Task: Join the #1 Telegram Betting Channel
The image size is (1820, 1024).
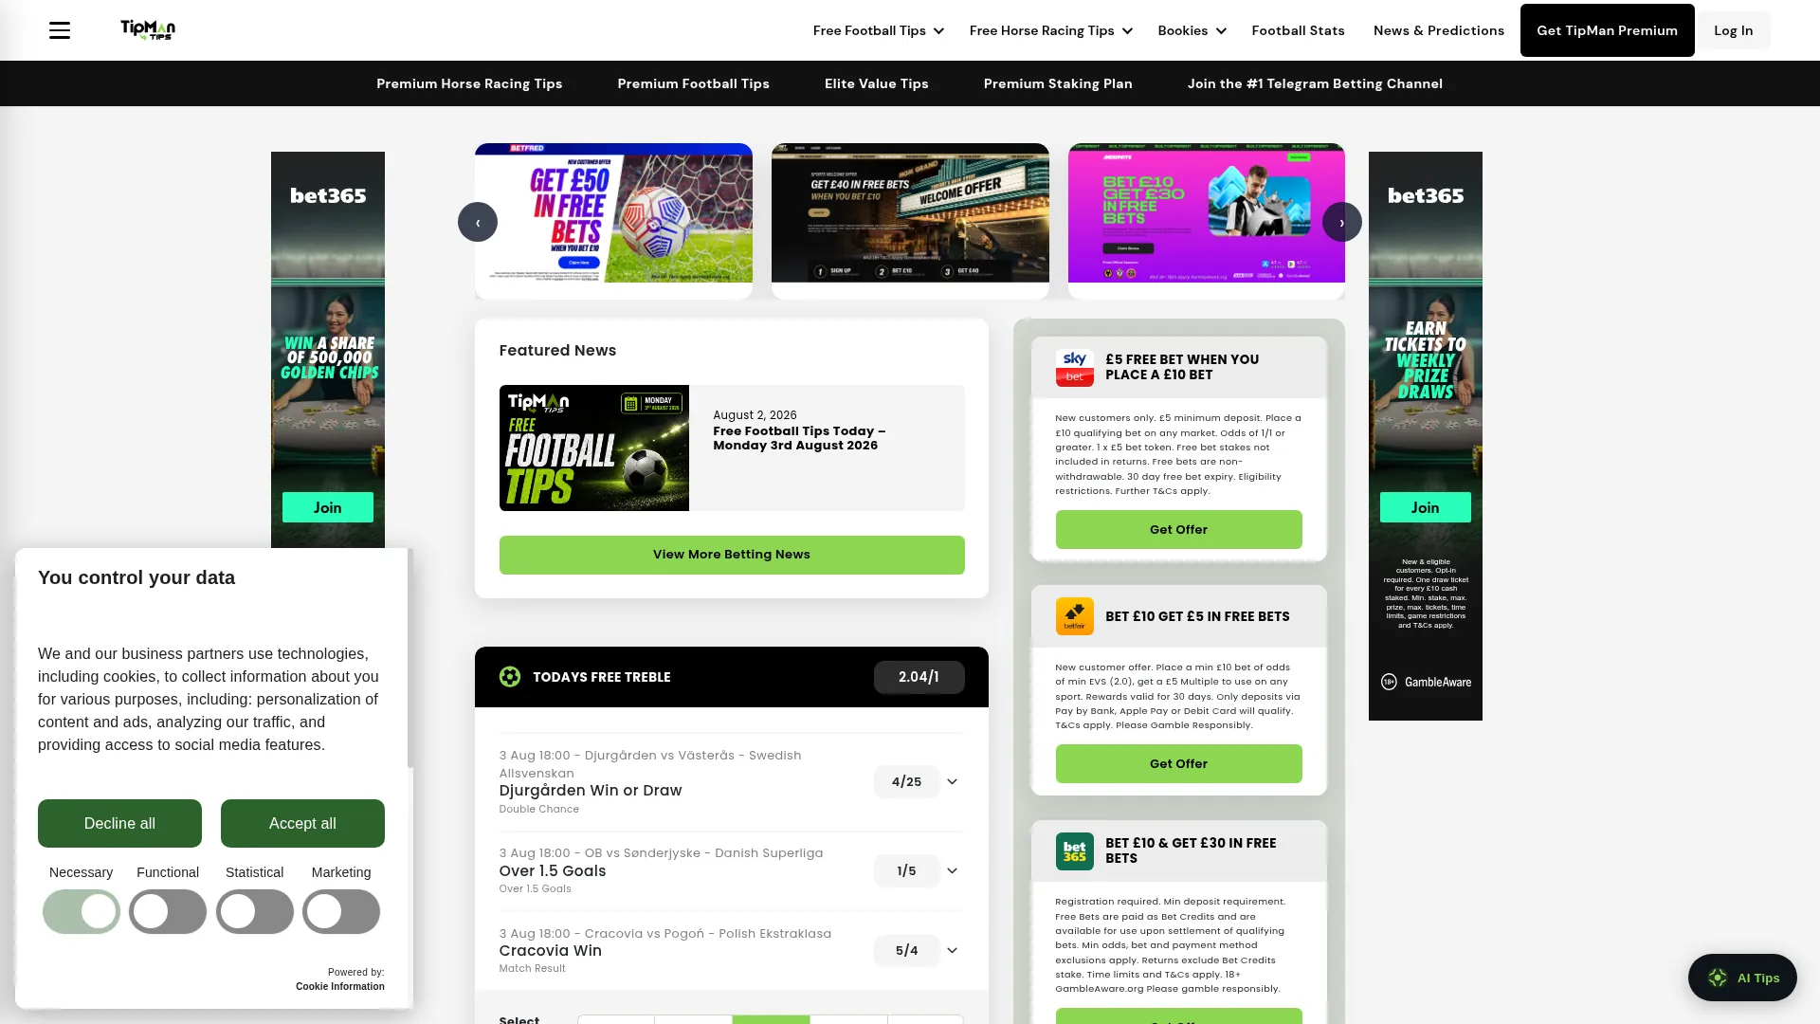Action: [1315, 83]
